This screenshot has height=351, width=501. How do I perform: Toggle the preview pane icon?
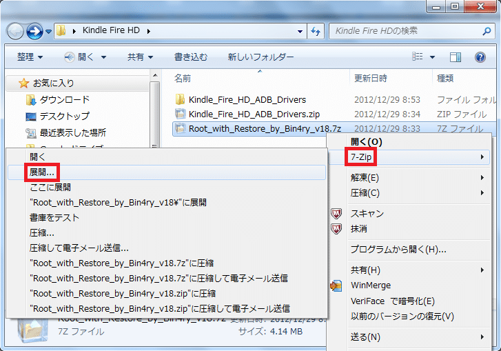click(x=455, y=57)
